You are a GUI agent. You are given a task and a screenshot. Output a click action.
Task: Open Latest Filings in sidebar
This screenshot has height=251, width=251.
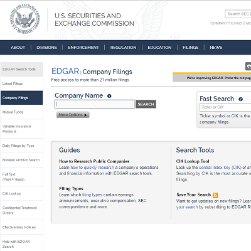[x=22, y=83]
